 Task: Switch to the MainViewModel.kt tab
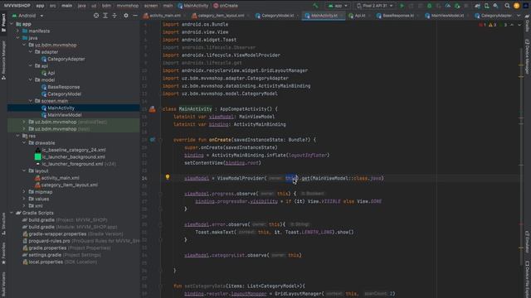[446, 16]
